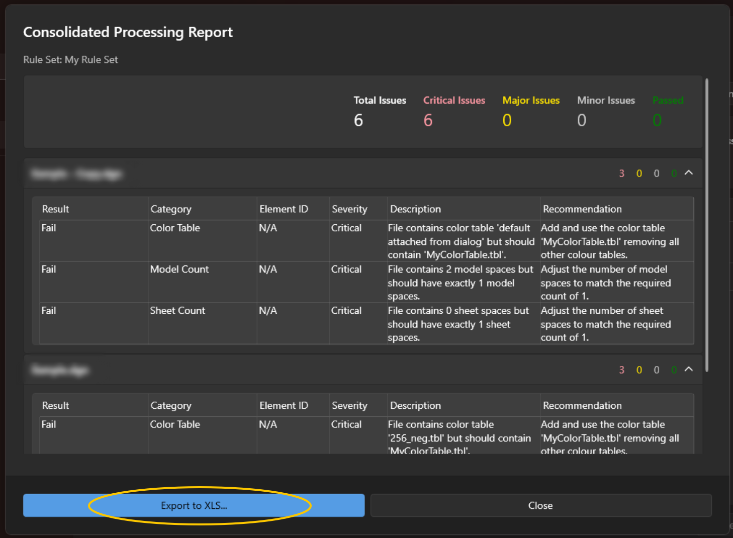
Task: Click the Critical Issues count
Action: 428,120
